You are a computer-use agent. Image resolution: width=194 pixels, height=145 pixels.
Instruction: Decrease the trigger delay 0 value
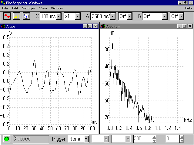click(x=182, y=141)
